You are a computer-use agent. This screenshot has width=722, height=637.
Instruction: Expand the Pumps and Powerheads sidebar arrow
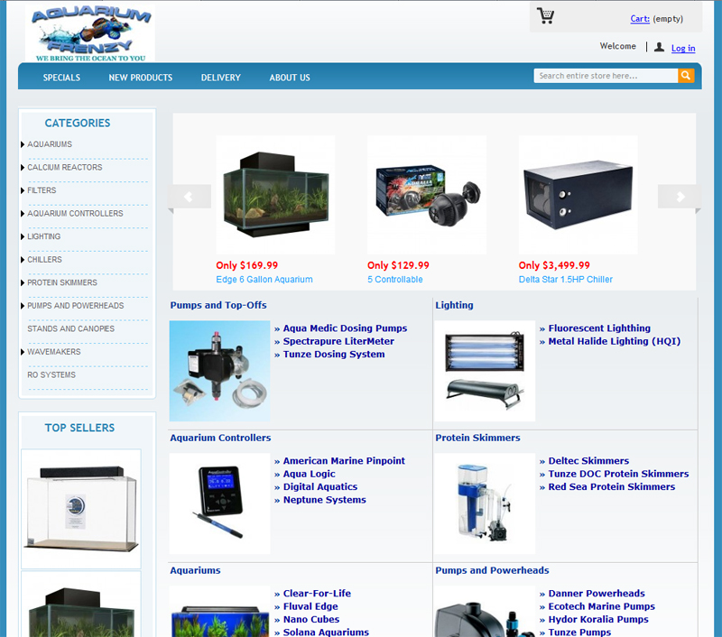coord(23,306)
